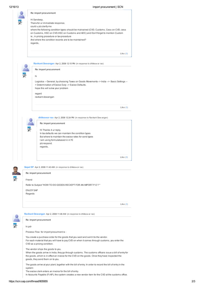This screenshot has height=288, width=204.
Task: Open Ravikant Dewangan profile link at 12:10 PM
Action: 44,64
